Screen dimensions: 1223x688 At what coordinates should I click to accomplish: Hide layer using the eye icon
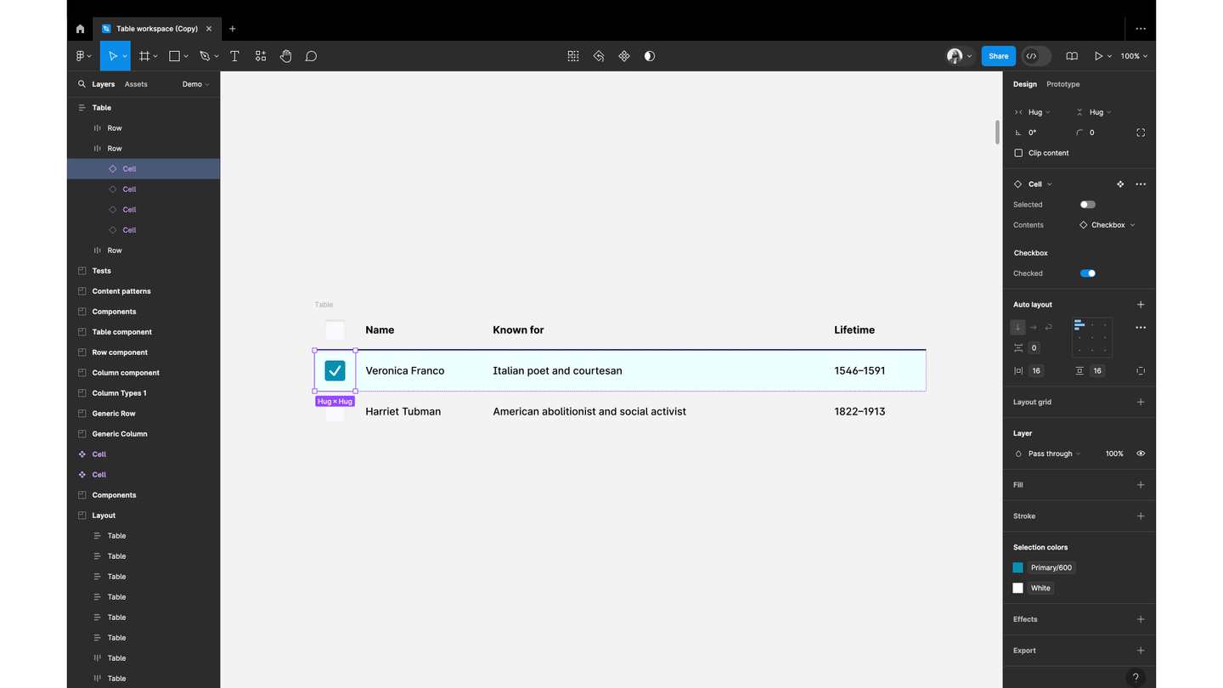point(1141,454)
